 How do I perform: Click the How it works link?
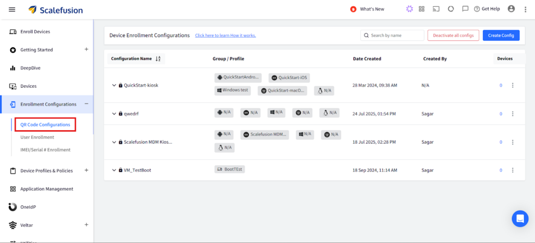tap(226, 36)
